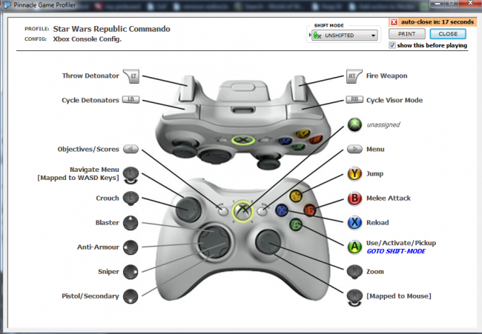Screen dimensions: 482x334
Task: Click the D-pad up icon for Blaster
Action: tap(131, 223)
